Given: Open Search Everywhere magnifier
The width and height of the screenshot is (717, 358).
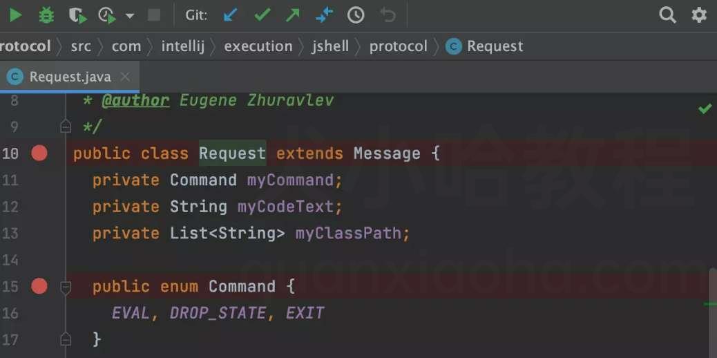Looking at the screenshot, I should click(x=668, y=16).
